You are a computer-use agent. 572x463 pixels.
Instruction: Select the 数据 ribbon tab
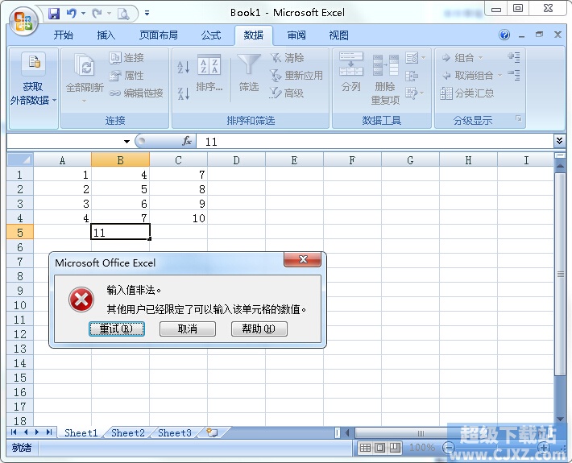[254, 35]
